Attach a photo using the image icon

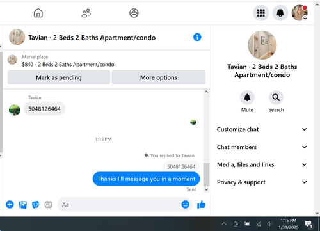tap(23, 205)
